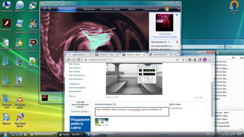This screenshot has width=244, height=137.
Task: Click the "Пожаловаться" report link
Action: pyautogui.click(x=176, y=108)
